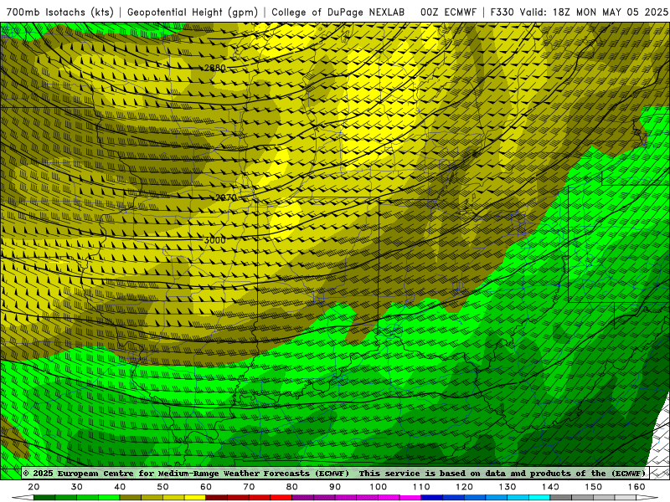
Task: Click the 'F330' forecast hour text
Action: pyautogui.click(x=502, y=12)
